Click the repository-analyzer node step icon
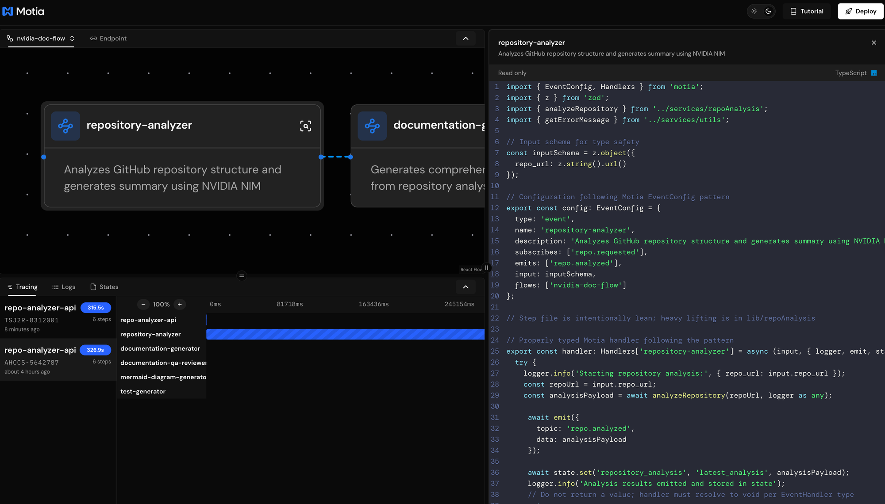The height and width of the screenshot is (504, 885). (x=65, y=126)
